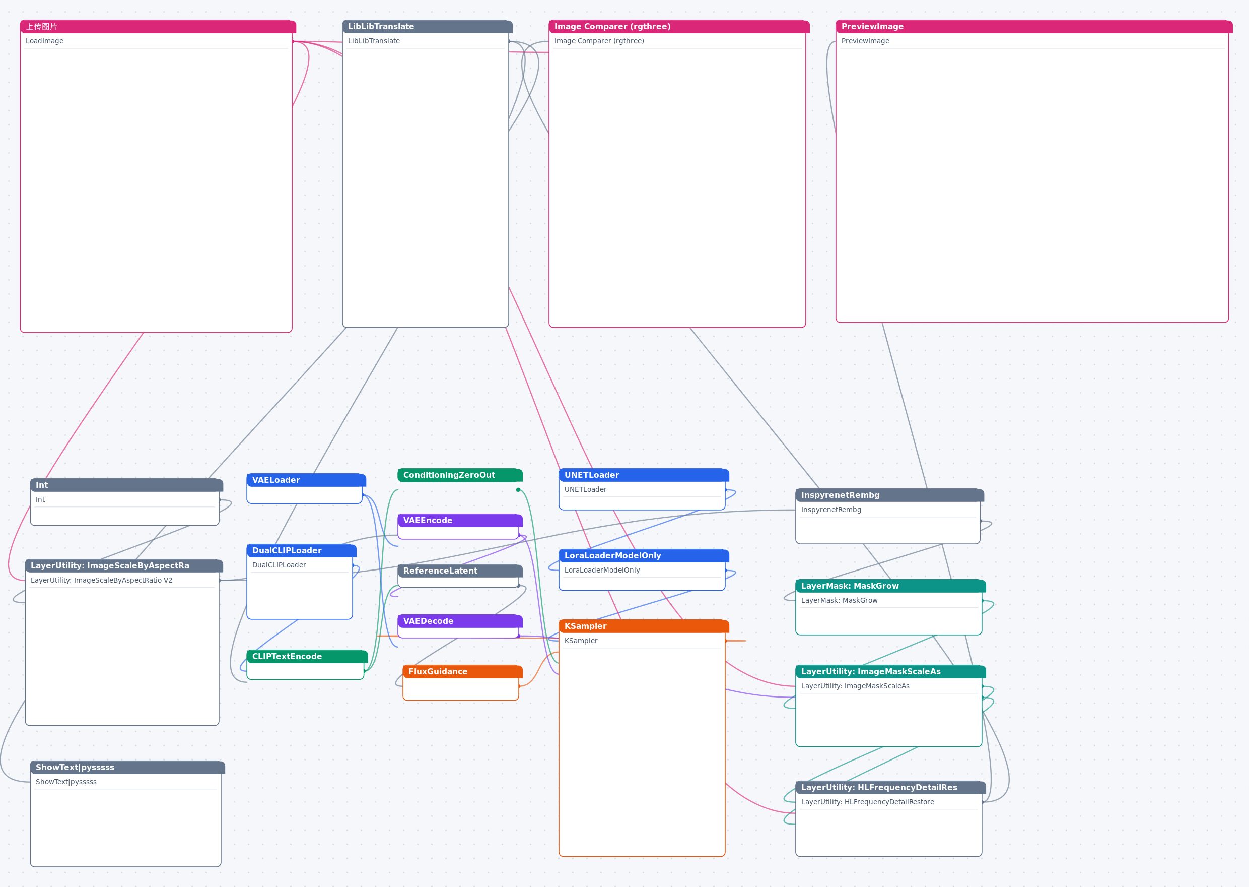1249x887 pixels.
Task: Click the LoadImage label text
Action: coord(45,41)
